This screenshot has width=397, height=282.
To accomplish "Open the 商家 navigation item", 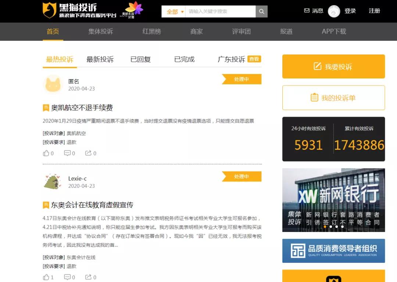I will (x=196, y=31).
